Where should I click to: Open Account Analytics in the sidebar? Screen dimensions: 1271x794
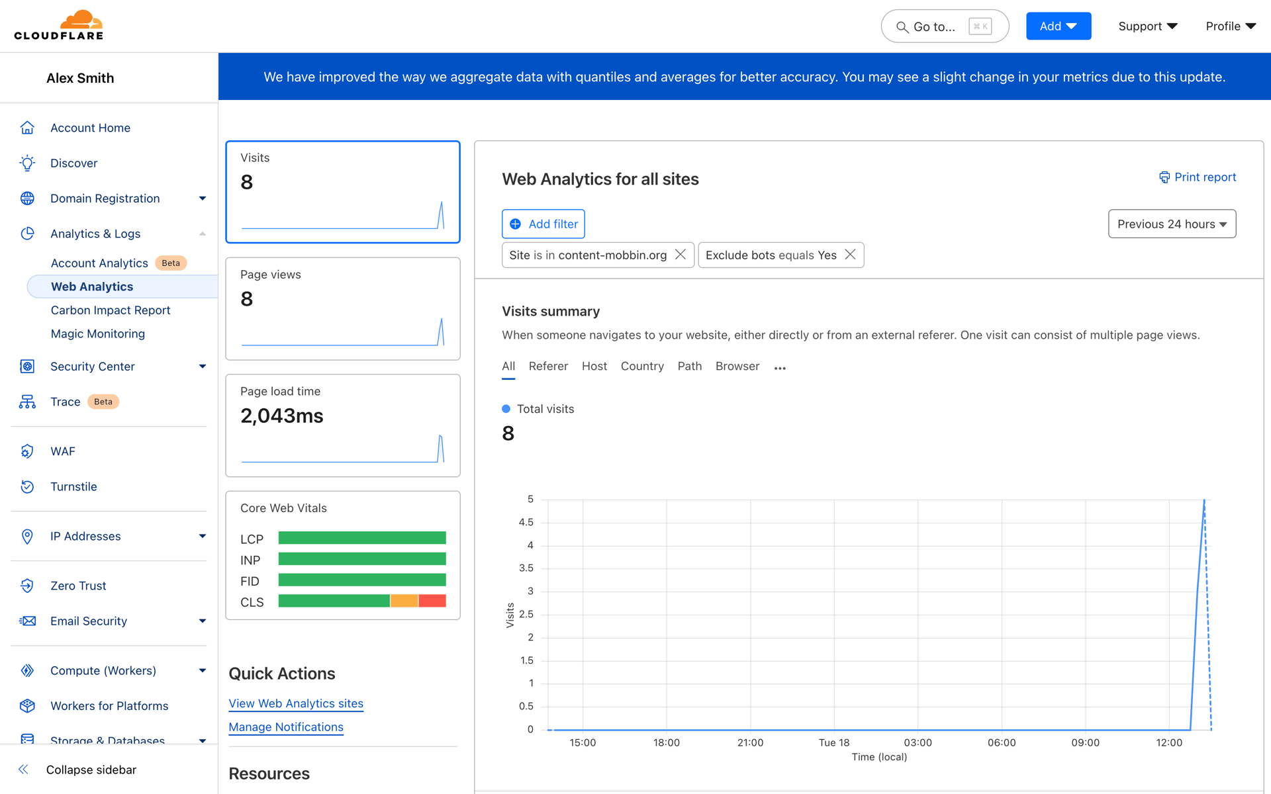click(99, 263)
